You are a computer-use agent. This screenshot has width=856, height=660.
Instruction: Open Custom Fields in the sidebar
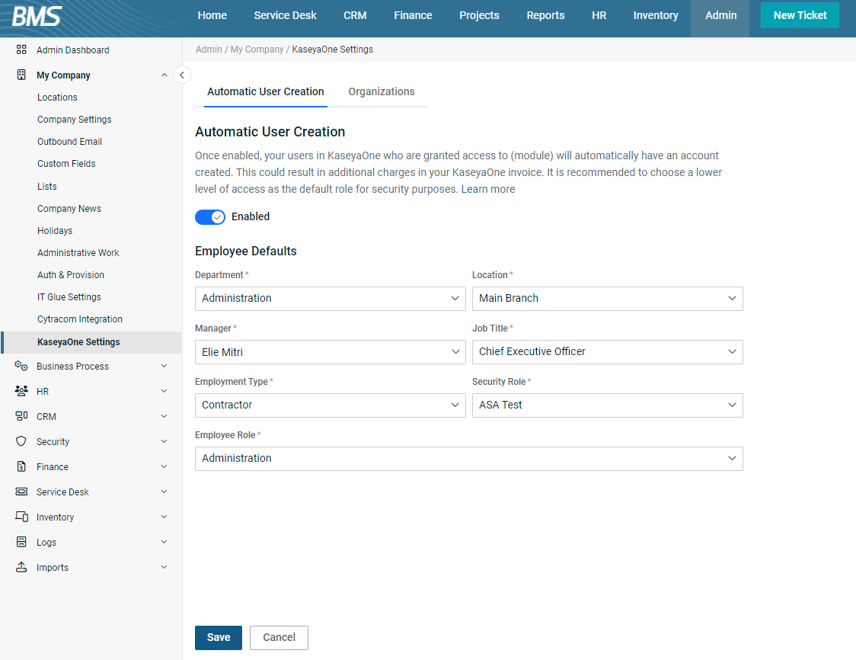coord(66,163)
